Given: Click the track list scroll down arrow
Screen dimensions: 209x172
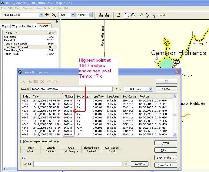Looking at the screenshot, I should (175, 135).
